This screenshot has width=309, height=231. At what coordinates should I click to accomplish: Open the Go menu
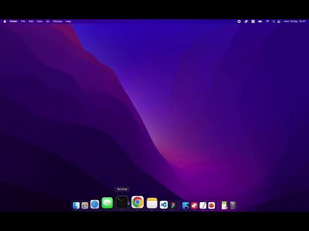(x=48, y=21)
